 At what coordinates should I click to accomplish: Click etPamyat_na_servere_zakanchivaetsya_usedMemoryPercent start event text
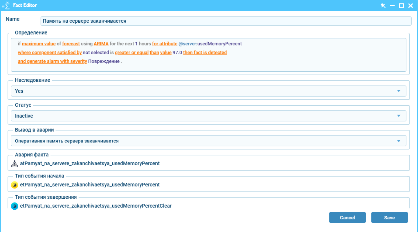[x=90, y=185]
